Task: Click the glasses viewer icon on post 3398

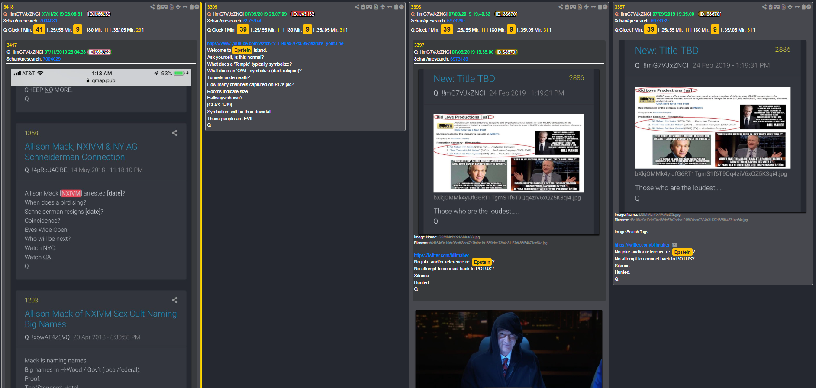Action: click(573, 7)
